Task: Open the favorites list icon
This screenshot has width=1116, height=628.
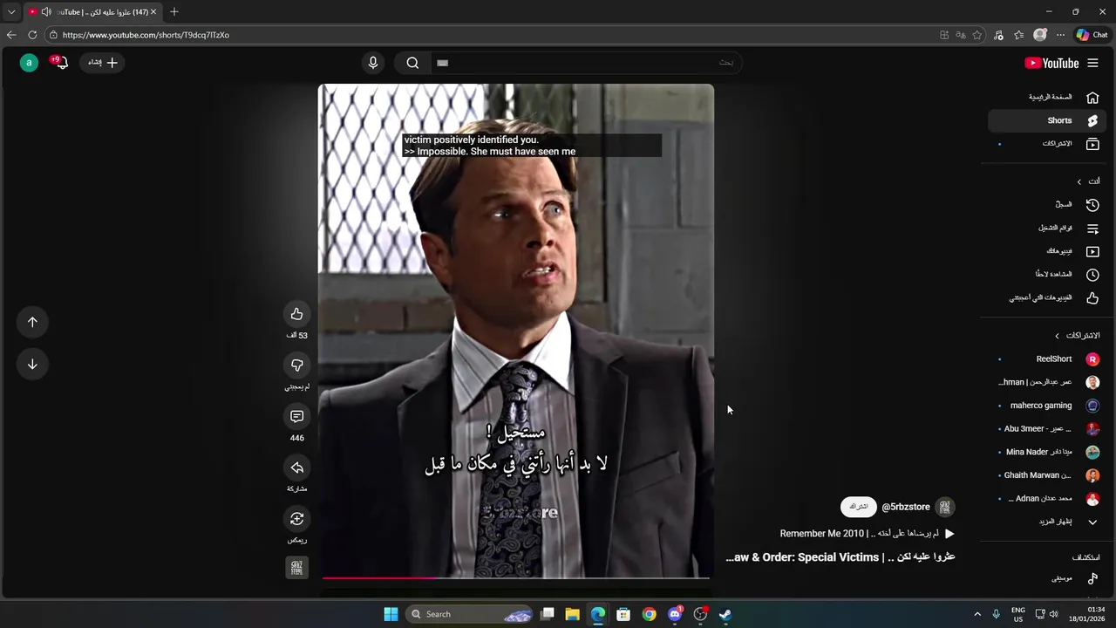Action: (1018, 35)
